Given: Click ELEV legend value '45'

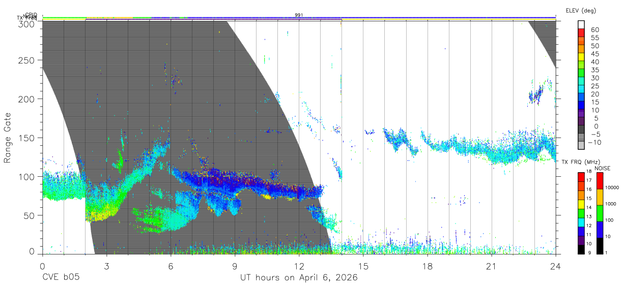Looking at the screenshot, I should click(x=594, y=53).
